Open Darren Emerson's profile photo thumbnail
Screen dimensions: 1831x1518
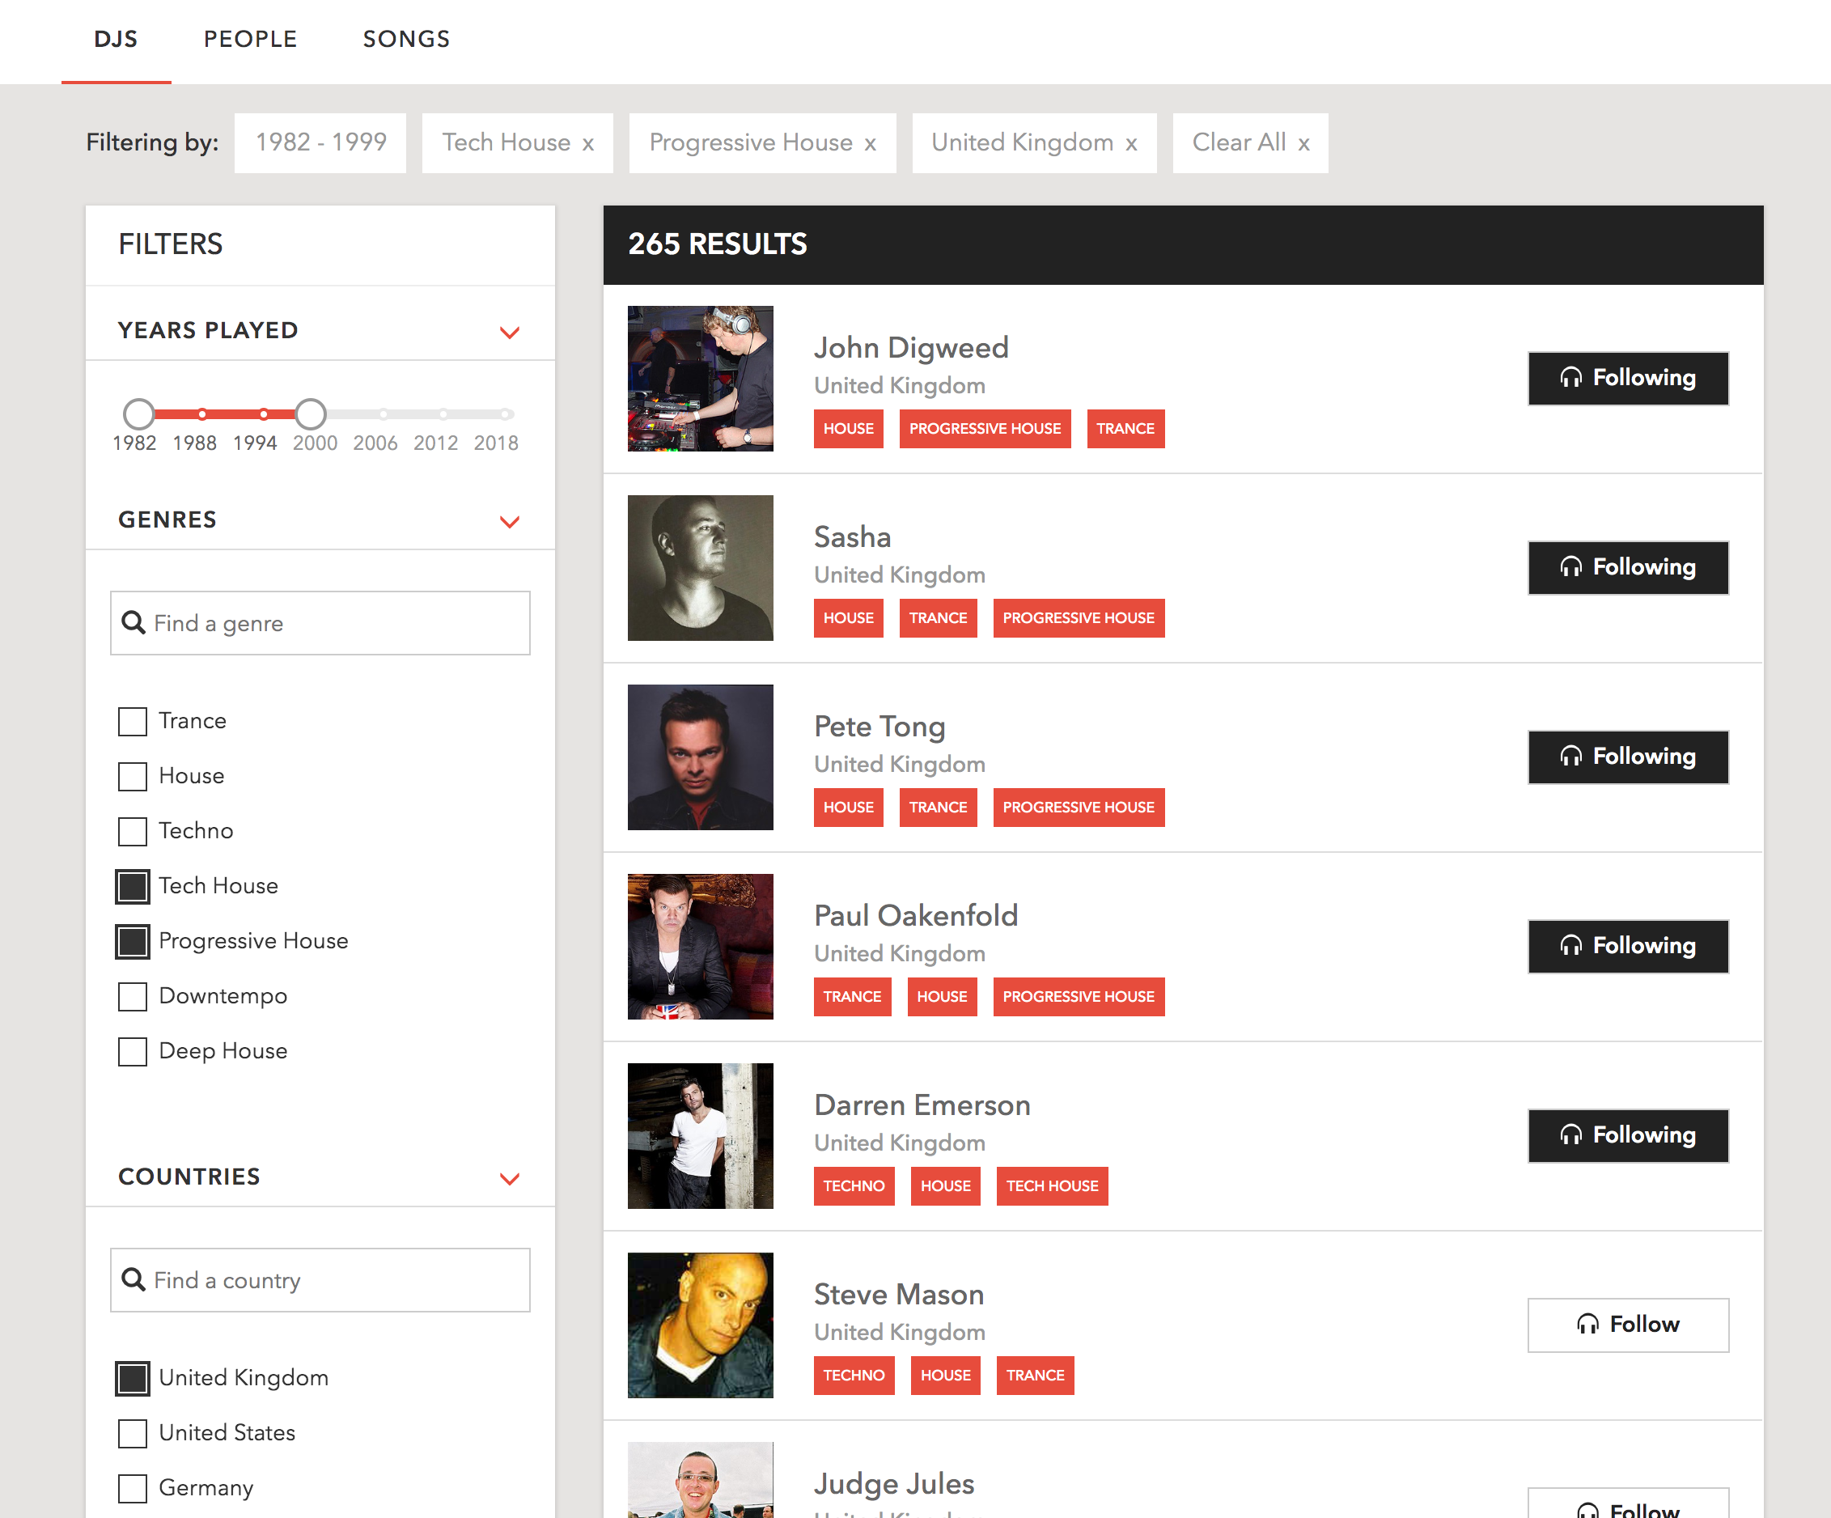pyautogui.click(x=700, y=1135)
